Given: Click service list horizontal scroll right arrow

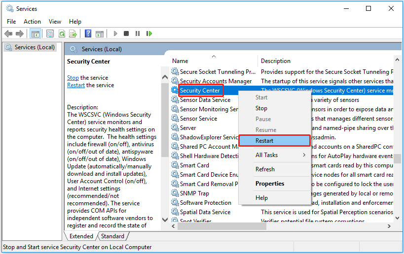Looking at the screenshot, I should point(389,226).
